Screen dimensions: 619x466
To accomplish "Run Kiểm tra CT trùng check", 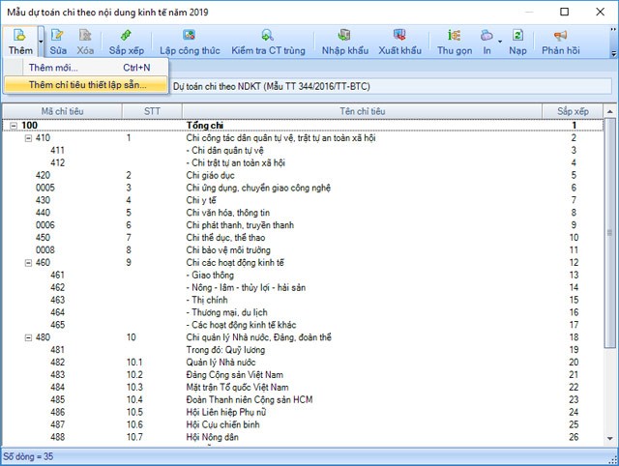I will [x=266, y=36].
